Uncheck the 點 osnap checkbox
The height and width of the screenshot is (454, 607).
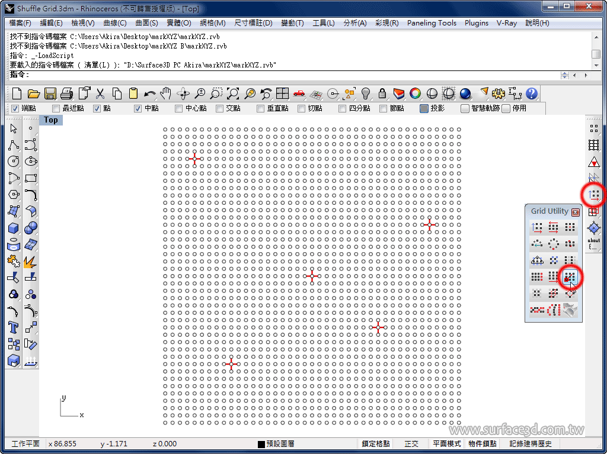point(97,109)
